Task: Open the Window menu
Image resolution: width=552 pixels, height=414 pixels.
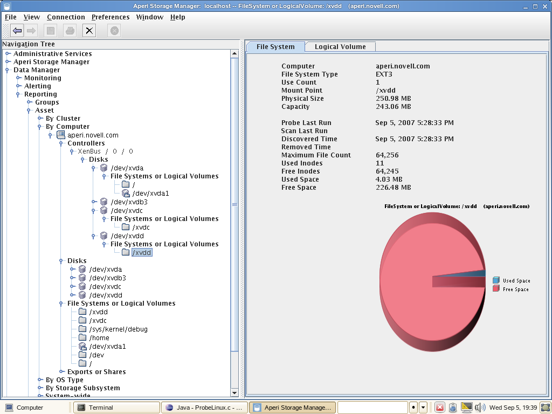Action: point(150,17)
